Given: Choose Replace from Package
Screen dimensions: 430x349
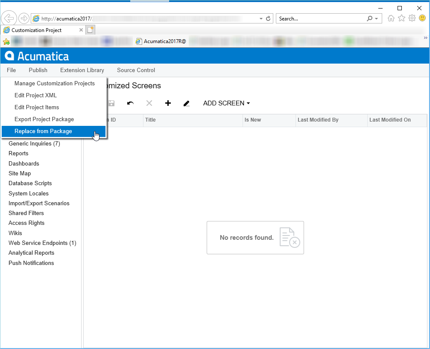Looking at the screenshot, I should pos(54,131).
